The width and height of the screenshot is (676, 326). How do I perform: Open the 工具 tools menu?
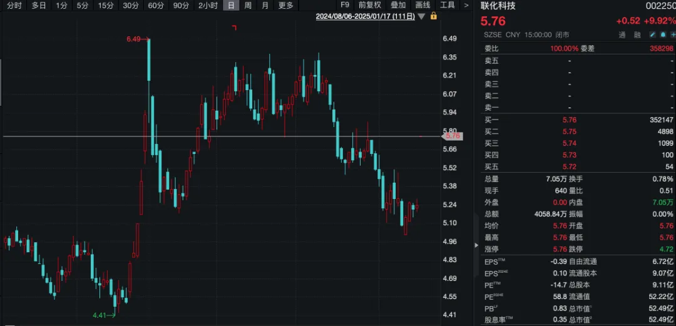pos(448,5)
